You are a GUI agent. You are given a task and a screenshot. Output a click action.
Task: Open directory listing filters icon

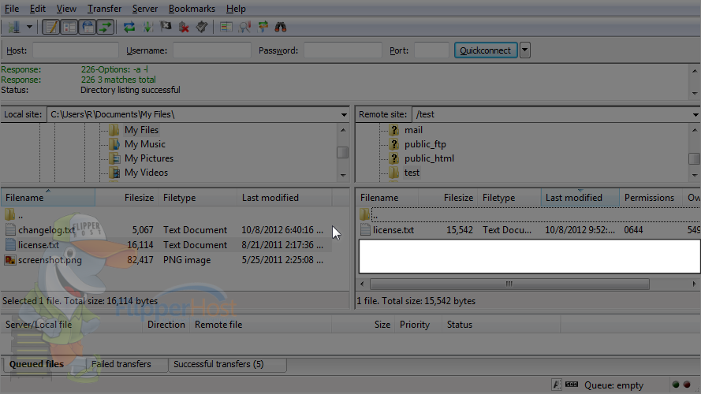[x=226, y=28]
